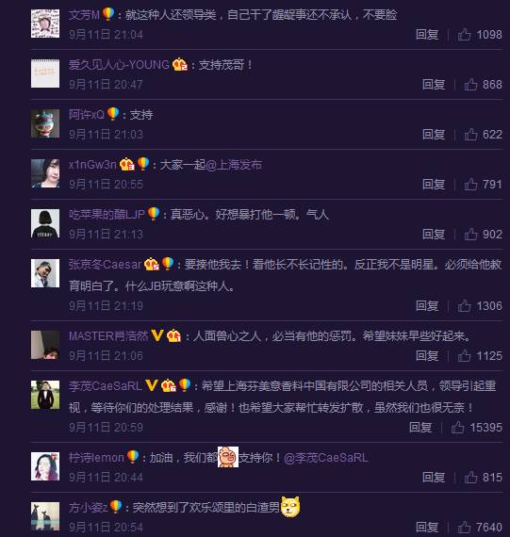Like the comment by 文芳M with 1098 likes
Viewport: 510px width, 537px height.
click(465, 35)
